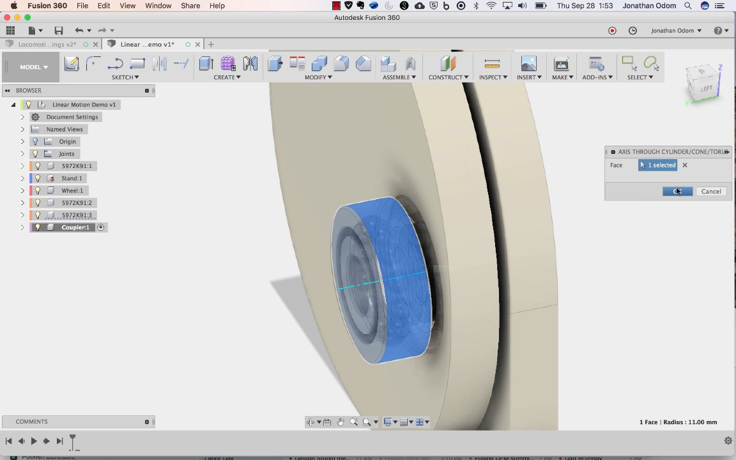
Task: Toggle visibility bulb for Wheel:1
Action: [x=38, y=190]
